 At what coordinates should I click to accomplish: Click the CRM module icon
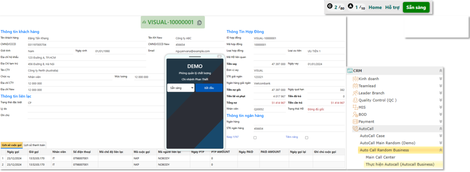(x=350, y=71)
